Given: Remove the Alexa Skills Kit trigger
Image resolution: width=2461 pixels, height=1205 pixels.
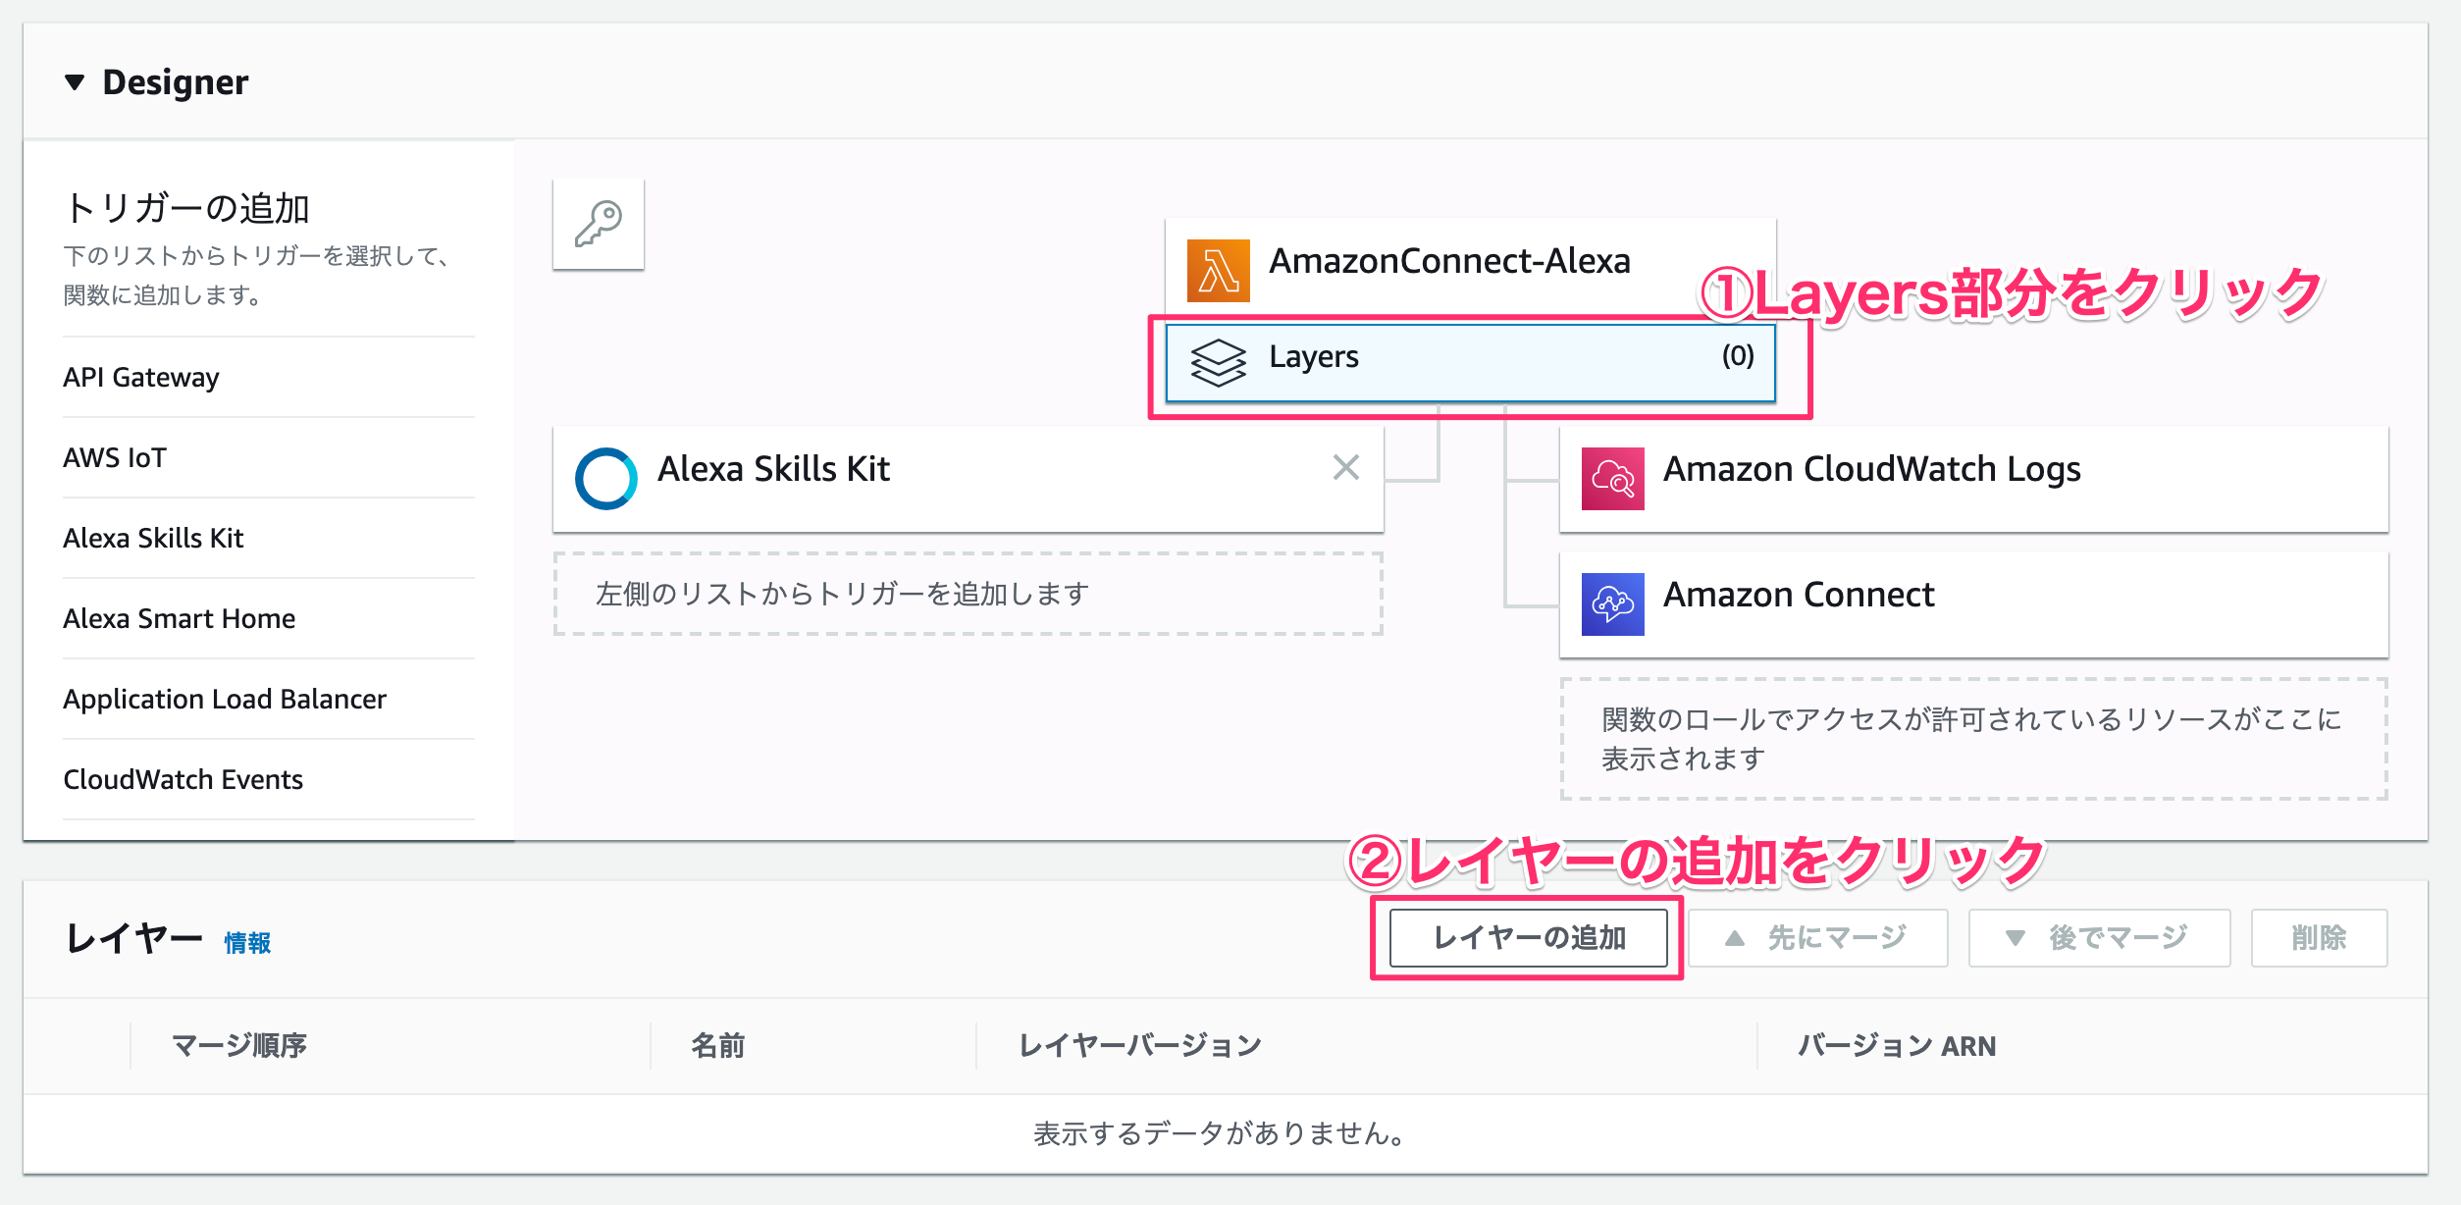Looking at the screenshot, I should click(x=1345, y=467).
